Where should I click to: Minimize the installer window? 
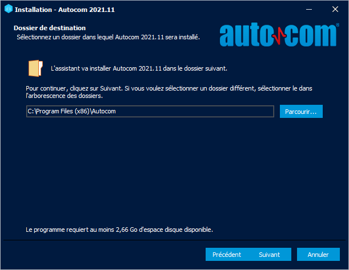click(x=309, y=9)
